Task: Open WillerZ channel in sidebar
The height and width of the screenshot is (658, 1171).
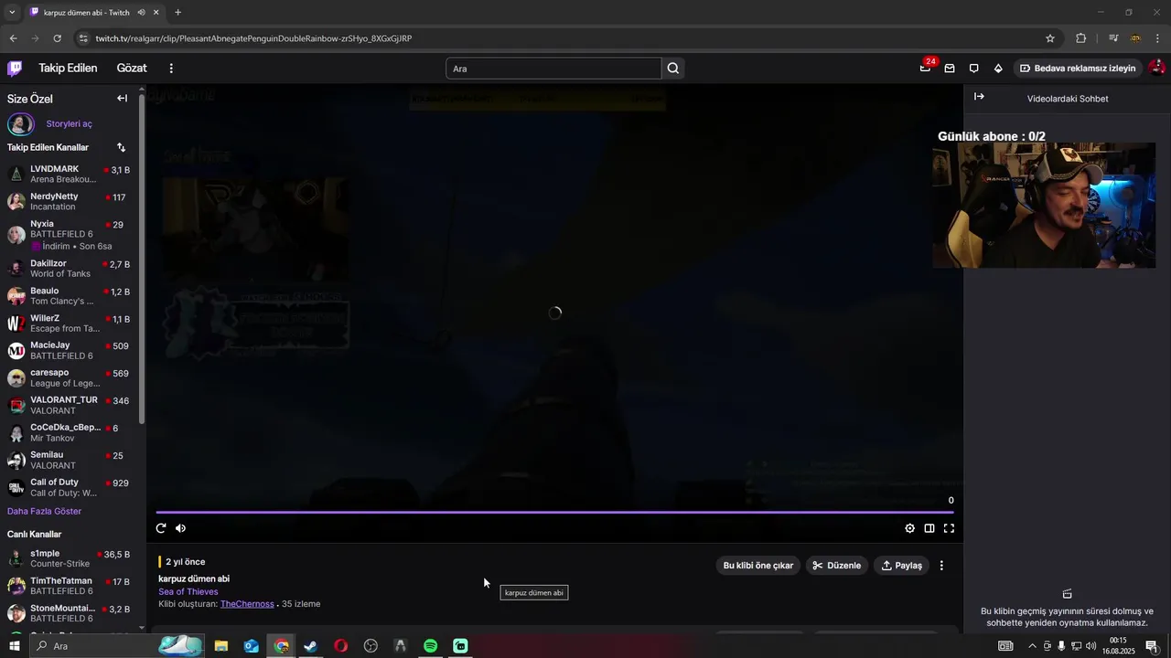Action: 70,323
